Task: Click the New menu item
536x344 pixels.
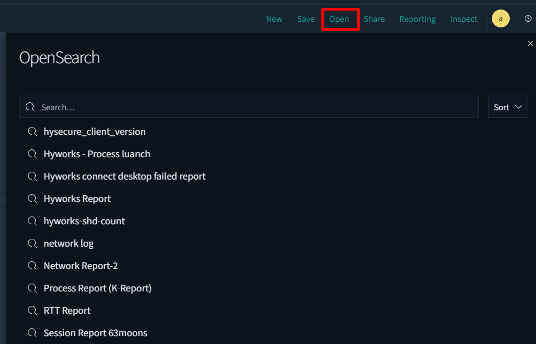Action: coord(274,19)
